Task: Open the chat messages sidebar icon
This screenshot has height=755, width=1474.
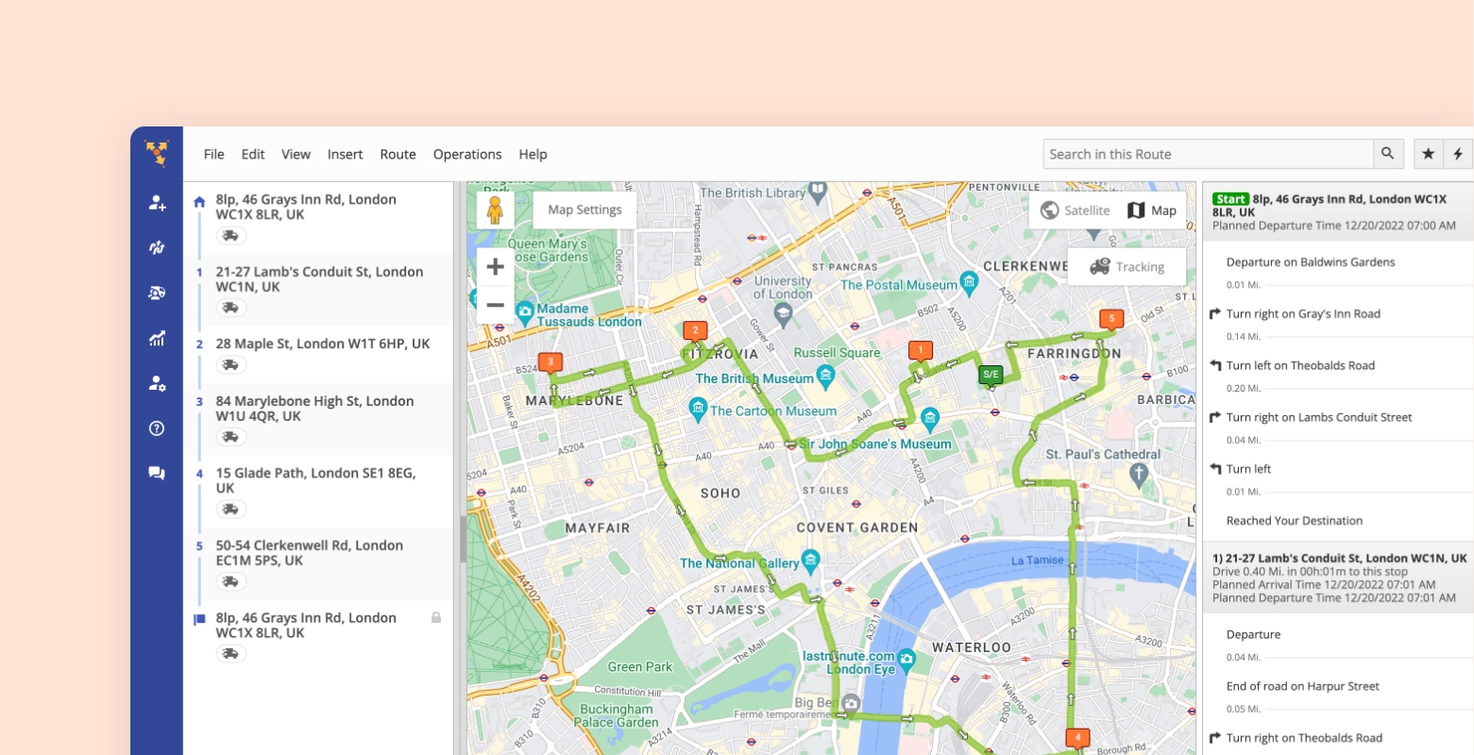Action: click(156, 473)
